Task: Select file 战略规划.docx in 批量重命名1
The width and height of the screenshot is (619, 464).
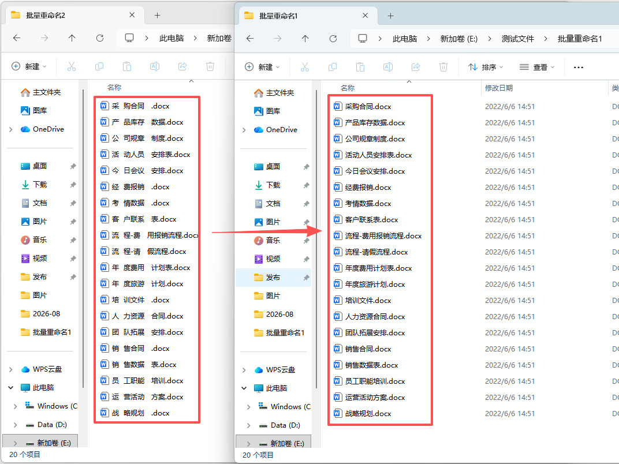Action: point(363,414)
